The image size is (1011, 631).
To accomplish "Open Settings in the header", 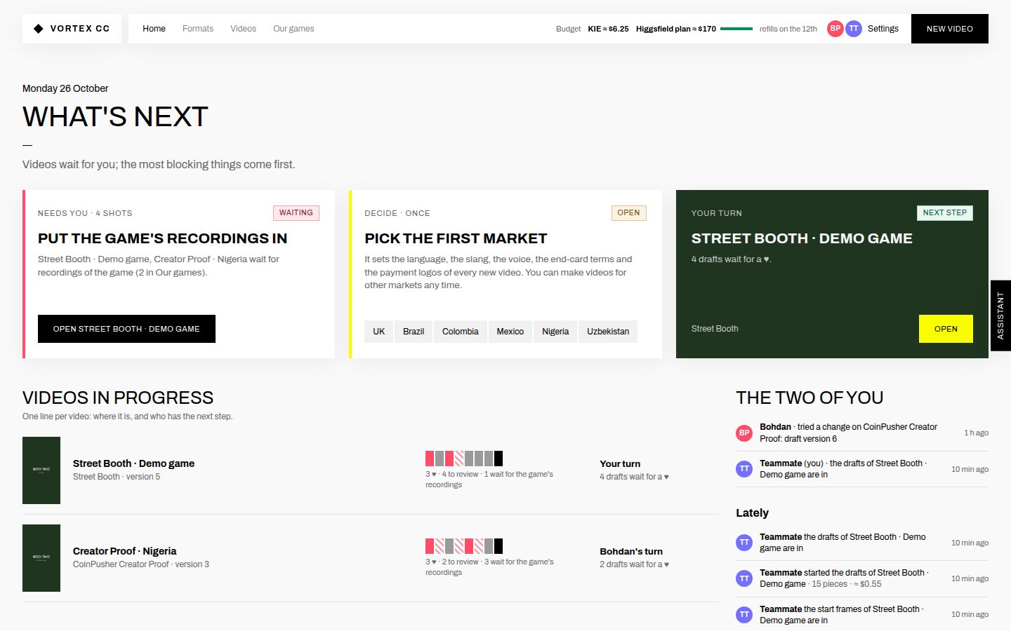I will pos(883,29).
